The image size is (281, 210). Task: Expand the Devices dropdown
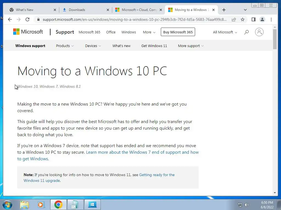93,46
